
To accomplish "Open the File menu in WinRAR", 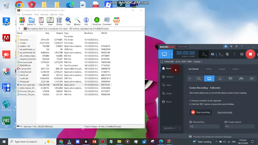I will tap(19, 14).
